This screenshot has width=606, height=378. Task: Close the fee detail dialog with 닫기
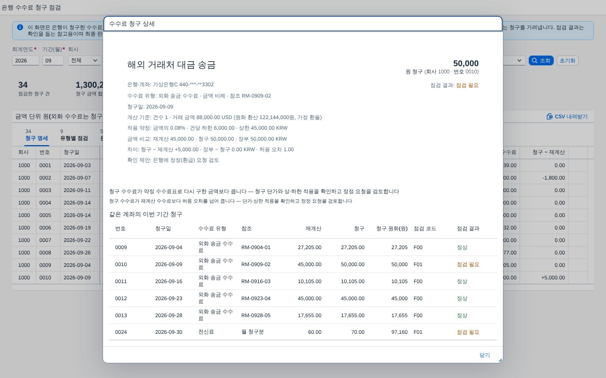coord(484,355)
